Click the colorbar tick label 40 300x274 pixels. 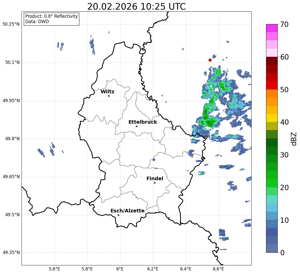point(284,122)
